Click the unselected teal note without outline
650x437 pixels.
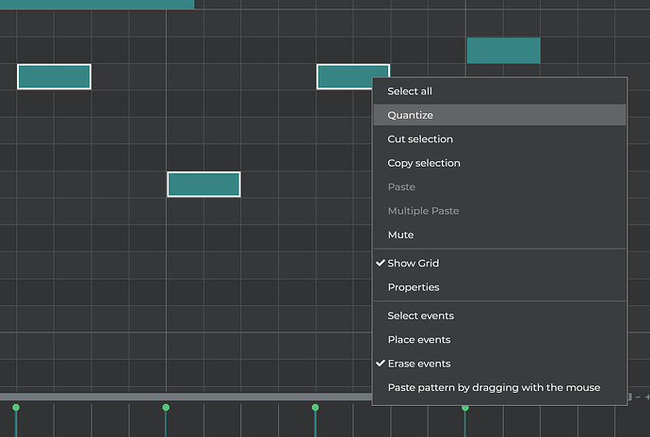504,51
